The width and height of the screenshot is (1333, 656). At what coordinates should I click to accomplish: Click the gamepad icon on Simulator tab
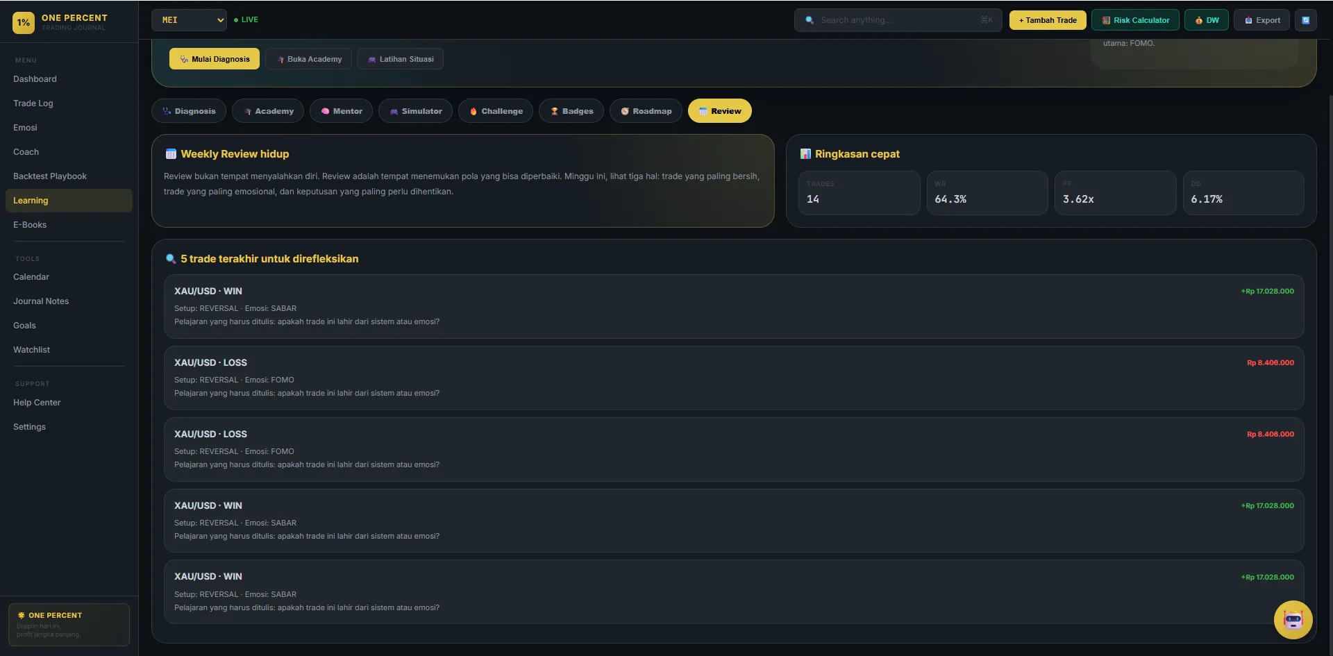[394, 111]
